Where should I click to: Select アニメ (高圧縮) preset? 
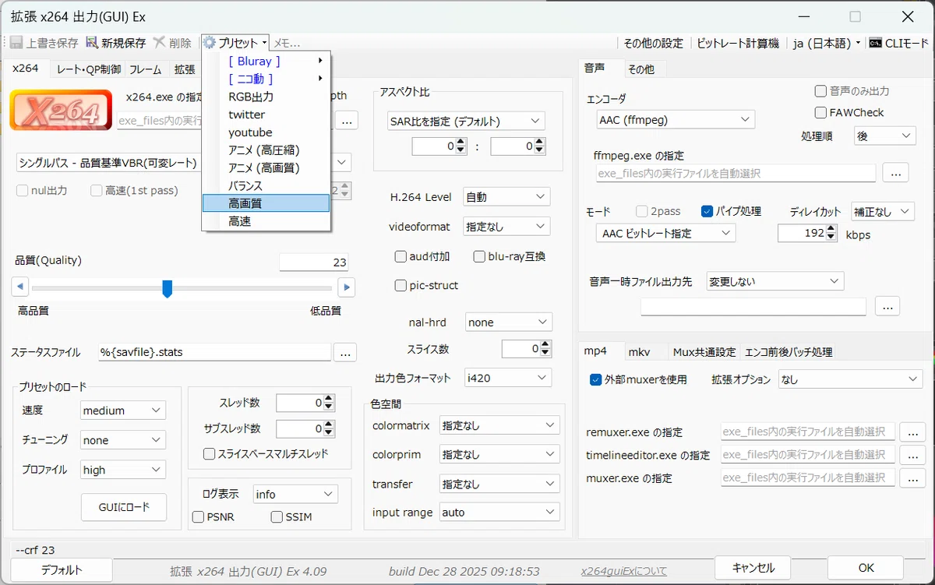click(x=266, y=150)
